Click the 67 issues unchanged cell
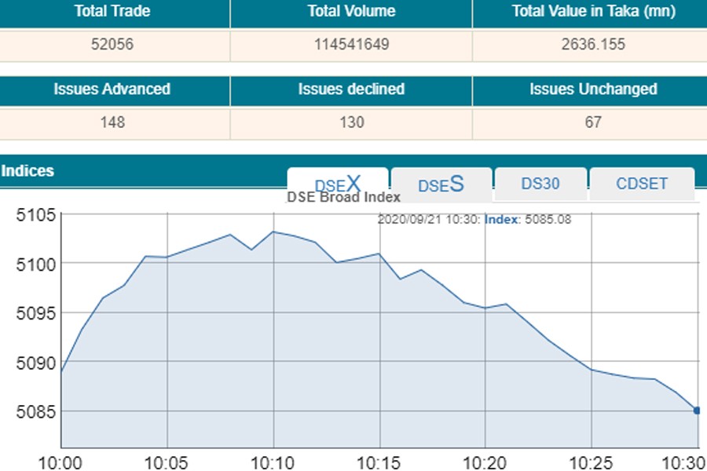The width and height of the screenshot is (707, 471). [593, 122]
